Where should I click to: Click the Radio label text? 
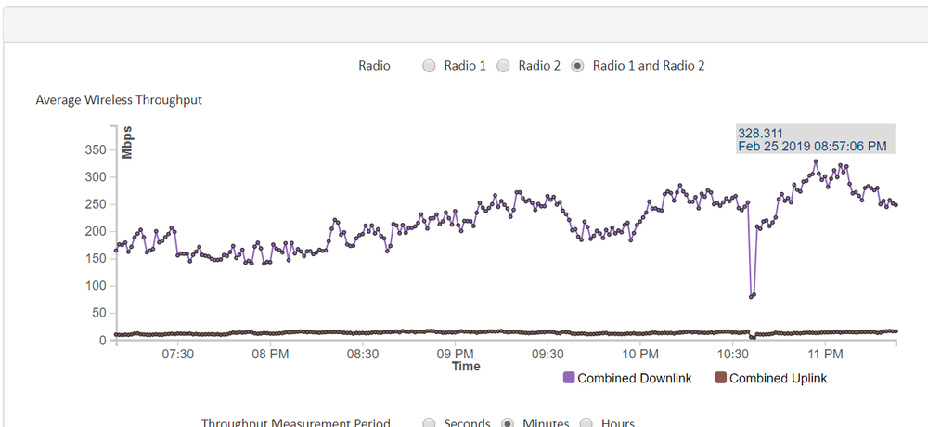pyautogui.click(x=374, y=66)
